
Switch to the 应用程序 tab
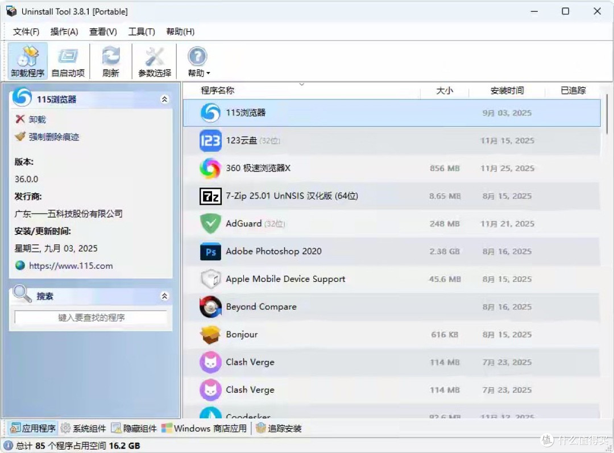coord(33,428)
